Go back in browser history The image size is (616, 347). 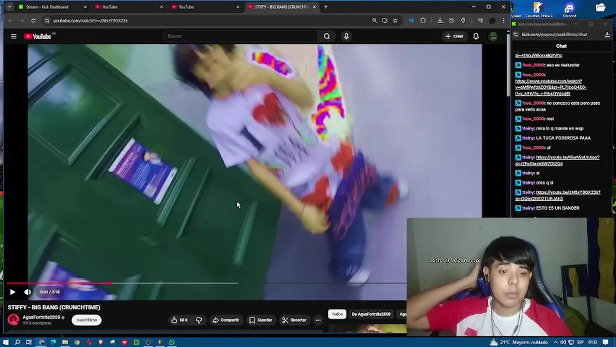click(11, 21)
